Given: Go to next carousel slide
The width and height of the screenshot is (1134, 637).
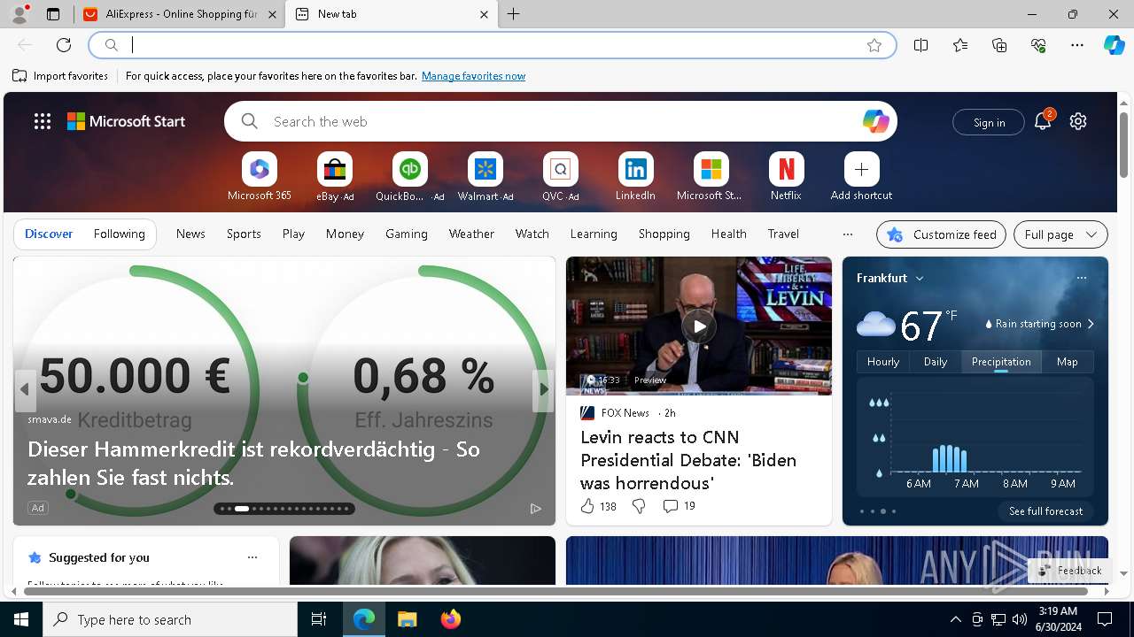Looking at the screenshot, I should click(543, 389).
